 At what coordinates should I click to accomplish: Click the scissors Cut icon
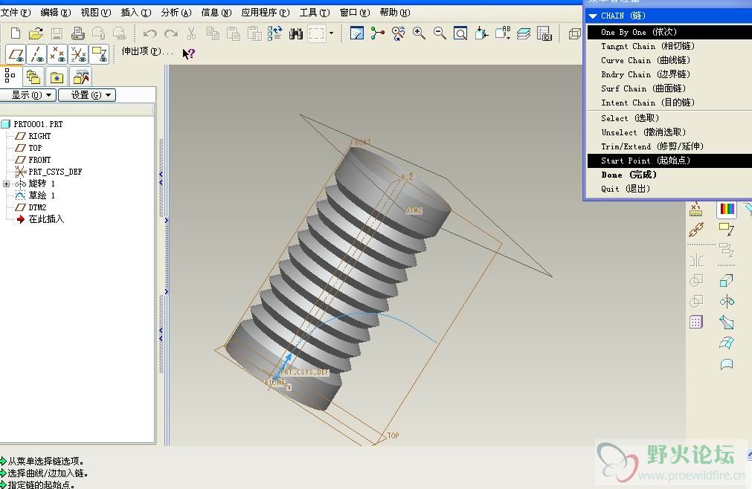[x=191, y=33]
